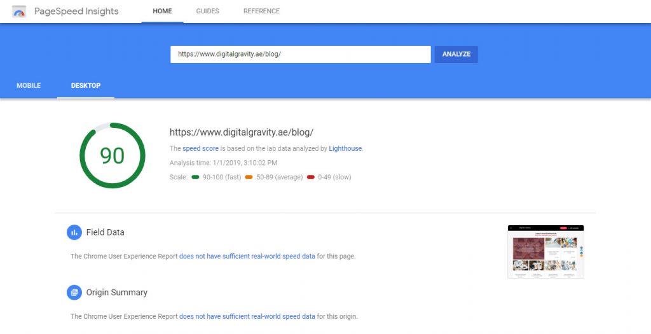Select the DESKTOP results tab
Screen dimensions: 651x334
(x=86, y=86)
